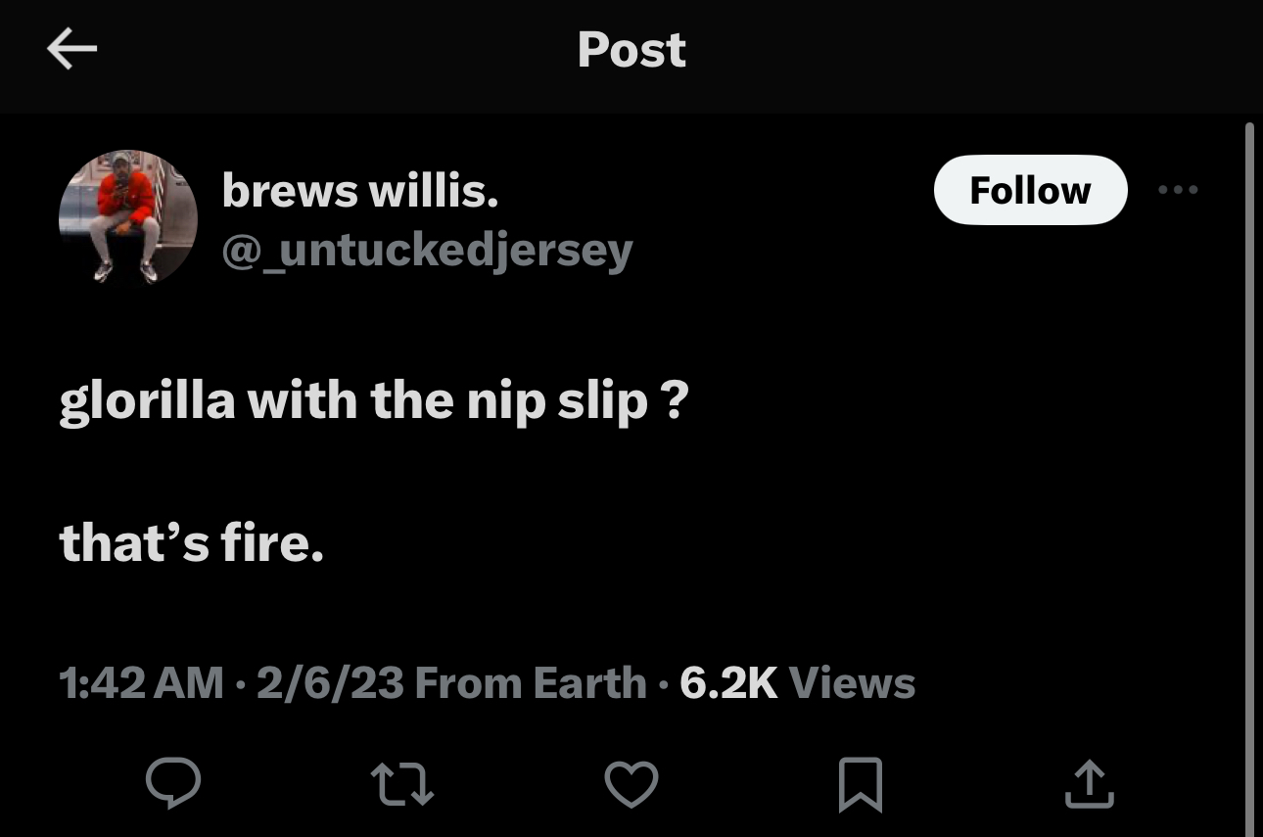Follow the brews willis. account
This screenshot has width=1263, height=837.
tap(1030, 190)
